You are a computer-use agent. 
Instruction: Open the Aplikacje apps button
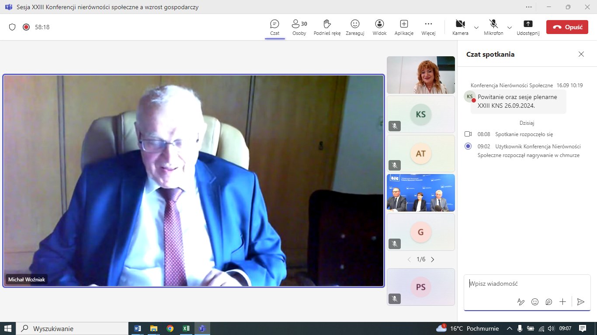404,27
